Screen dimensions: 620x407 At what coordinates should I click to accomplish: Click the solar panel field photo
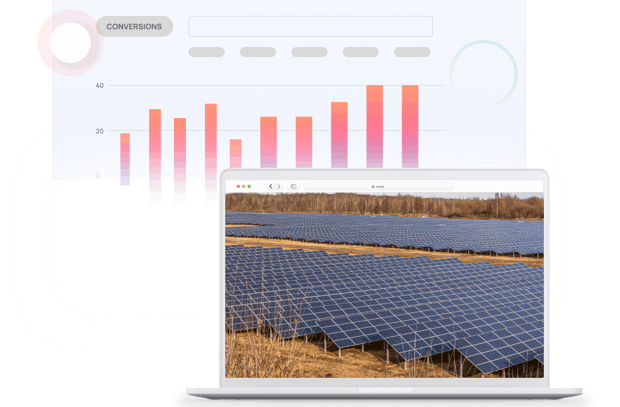tap(384, 286)
